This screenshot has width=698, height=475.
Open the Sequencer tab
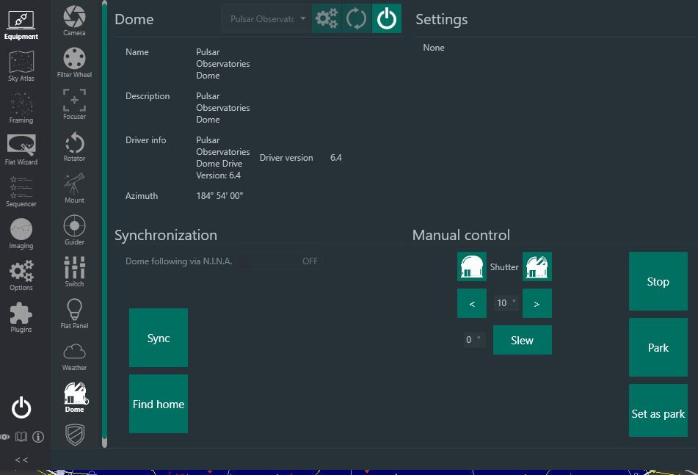point(21,191)
